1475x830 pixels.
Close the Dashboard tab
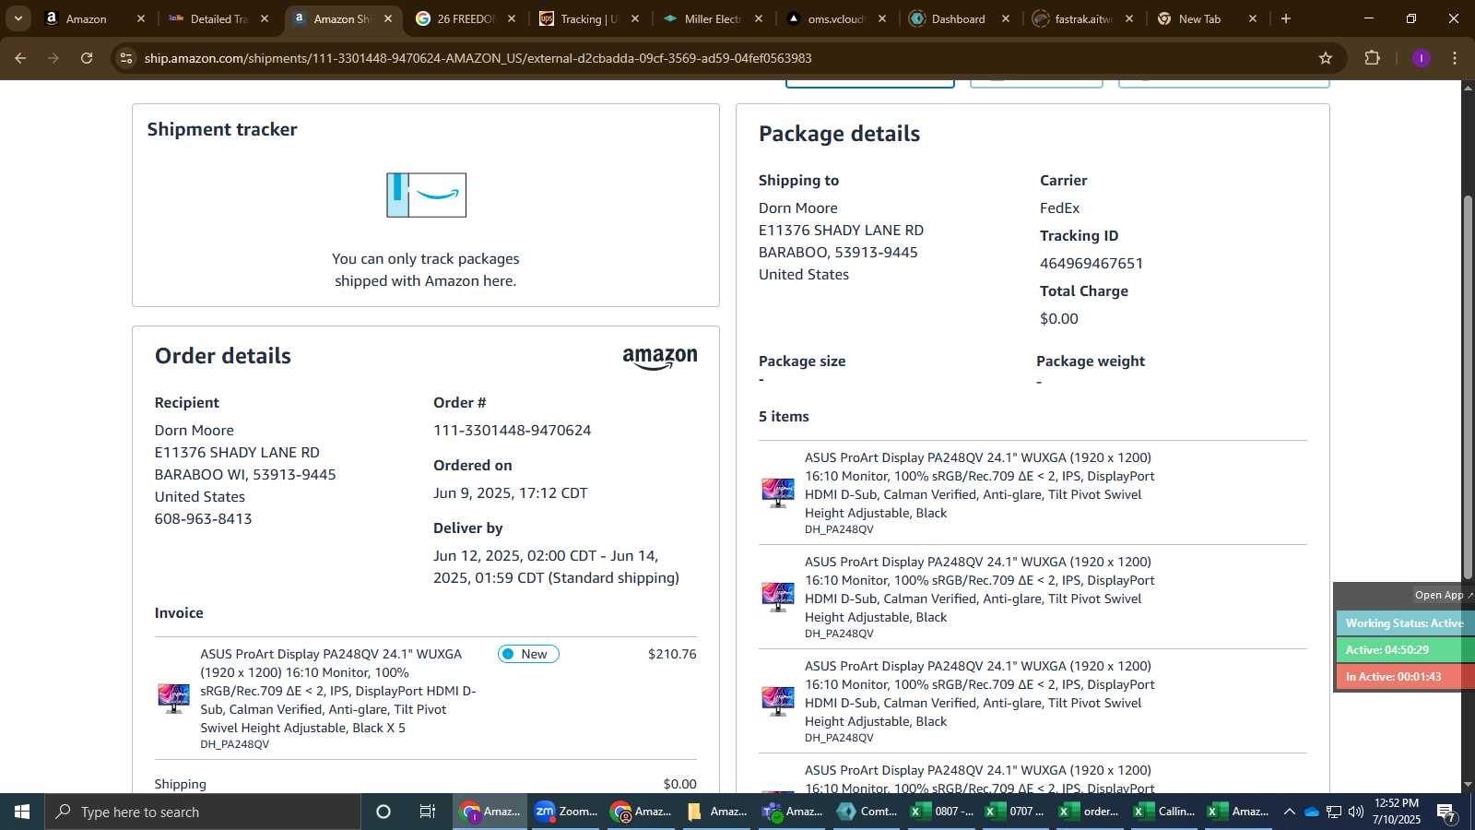(x=1006, y=18)
